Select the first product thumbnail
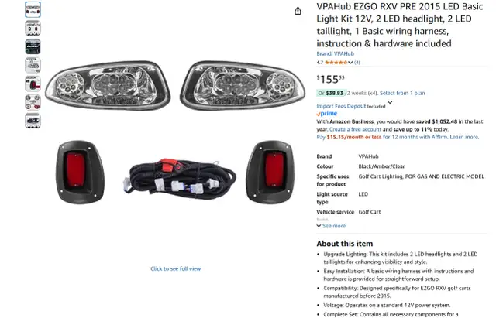This screenshot has height=318, width=496. pos(33,9)
